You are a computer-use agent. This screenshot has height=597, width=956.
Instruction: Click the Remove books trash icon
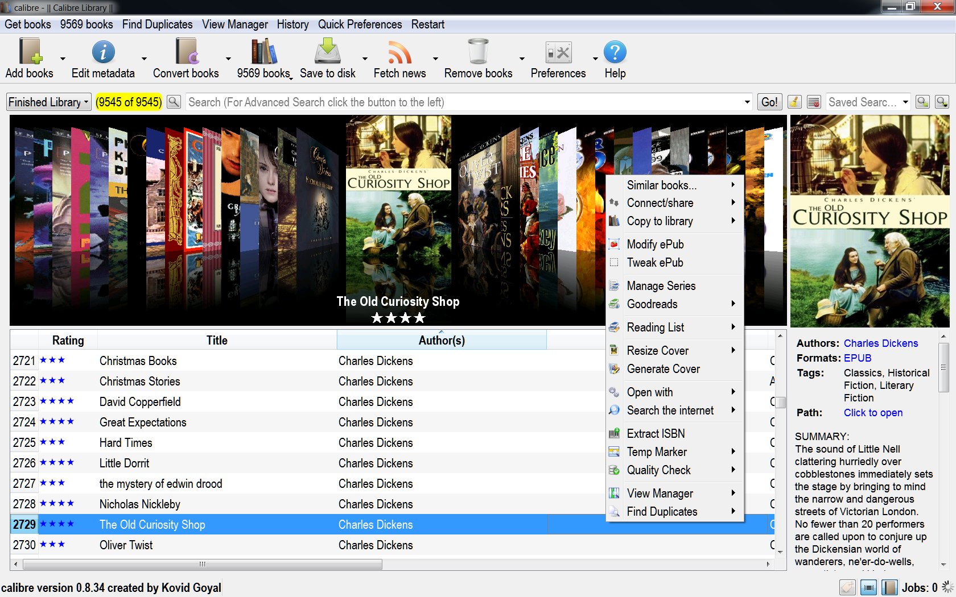[x=478, y=52]
